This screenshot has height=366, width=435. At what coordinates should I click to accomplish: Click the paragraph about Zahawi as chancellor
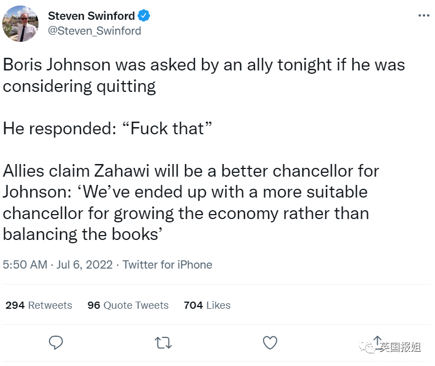(x=191, y=203)
